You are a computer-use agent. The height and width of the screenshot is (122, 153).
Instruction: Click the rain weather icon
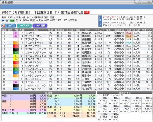click(x=3, y=21)
